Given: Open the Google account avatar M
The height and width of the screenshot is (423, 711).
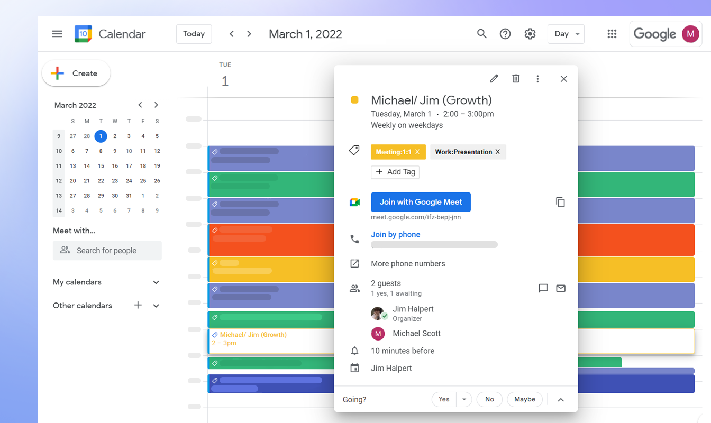Looking at the screenshot, I should [690, 34].
